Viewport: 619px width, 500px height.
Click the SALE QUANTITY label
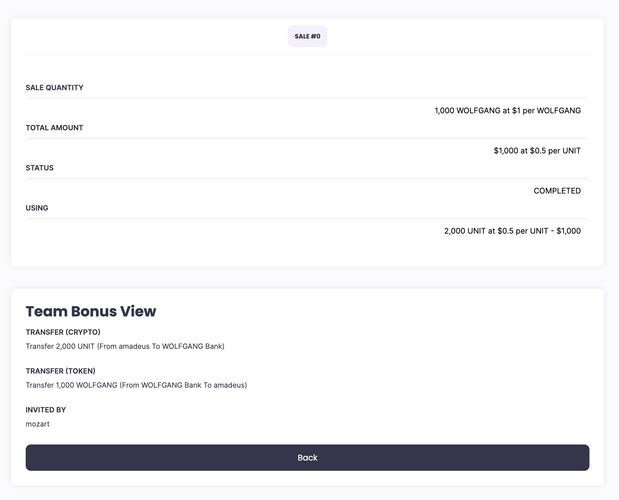55,88
